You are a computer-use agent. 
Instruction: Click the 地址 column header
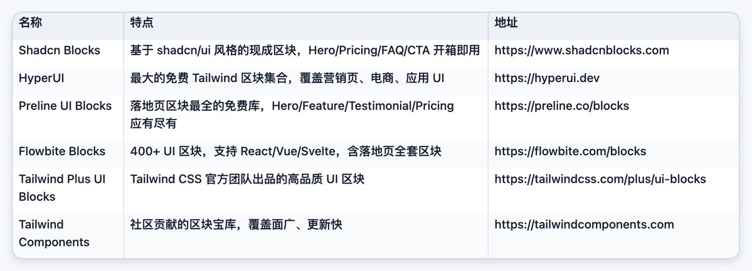click(x=506, y=23)
